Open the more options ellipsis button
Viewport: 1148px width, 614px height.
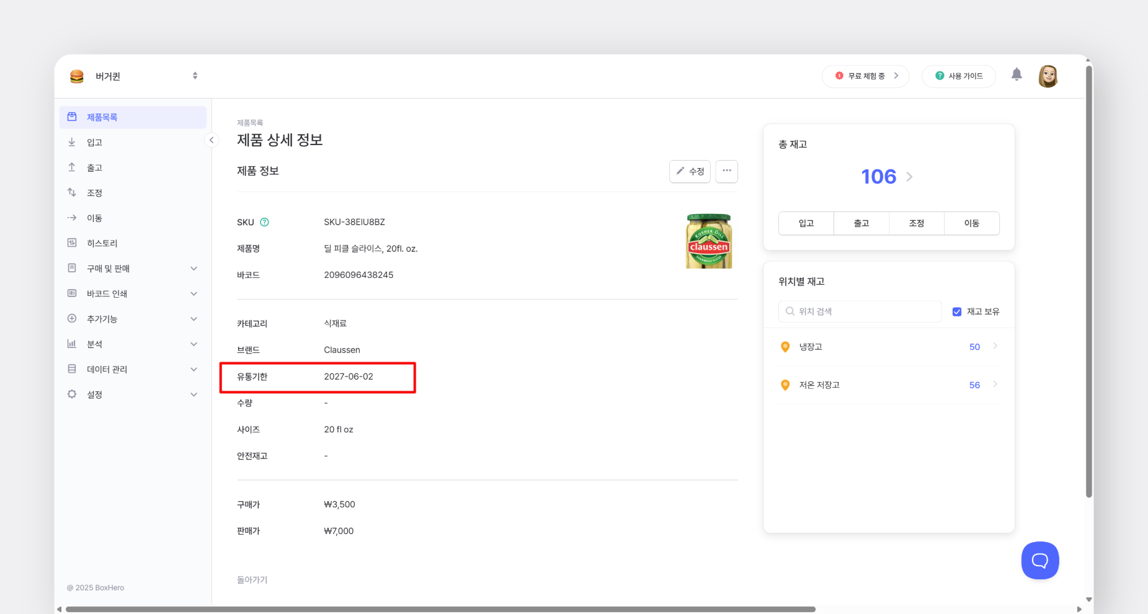[726, 171]
